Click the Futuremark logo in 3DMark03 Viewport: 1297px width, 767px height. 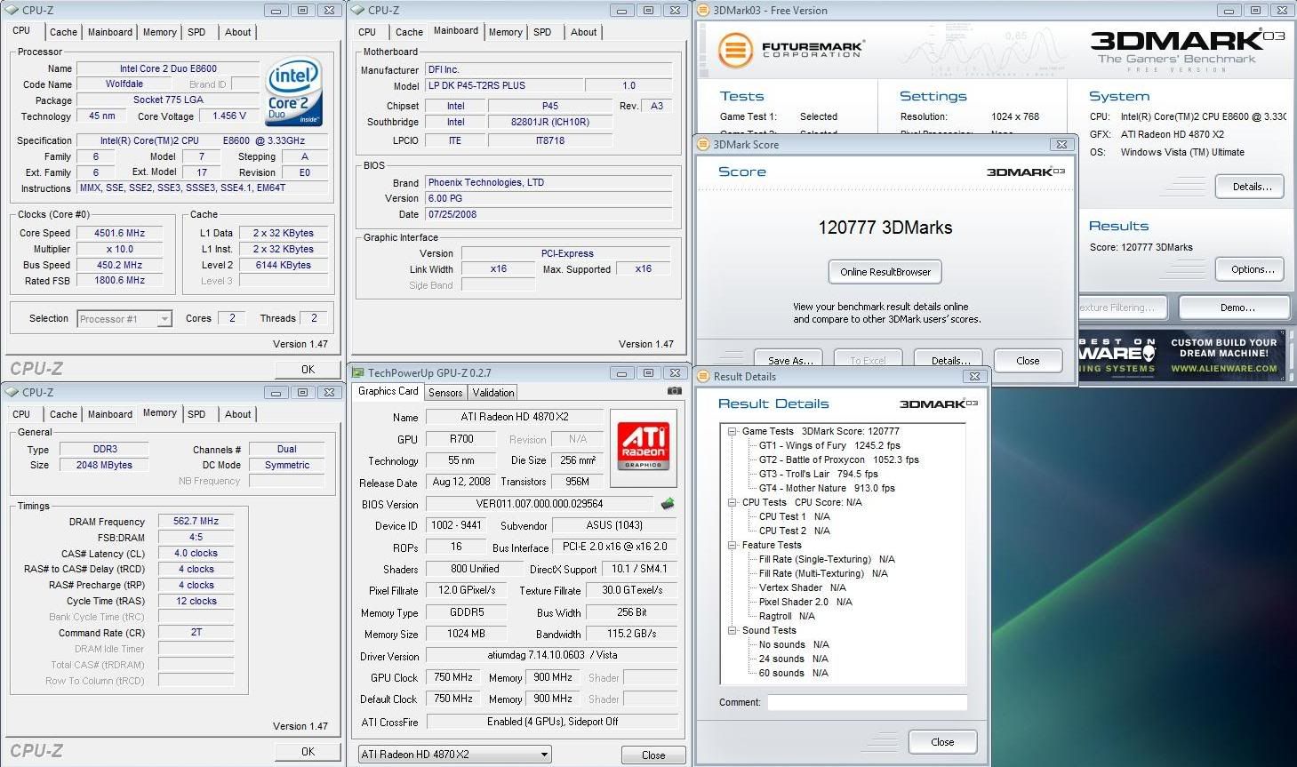coord(790,49)
